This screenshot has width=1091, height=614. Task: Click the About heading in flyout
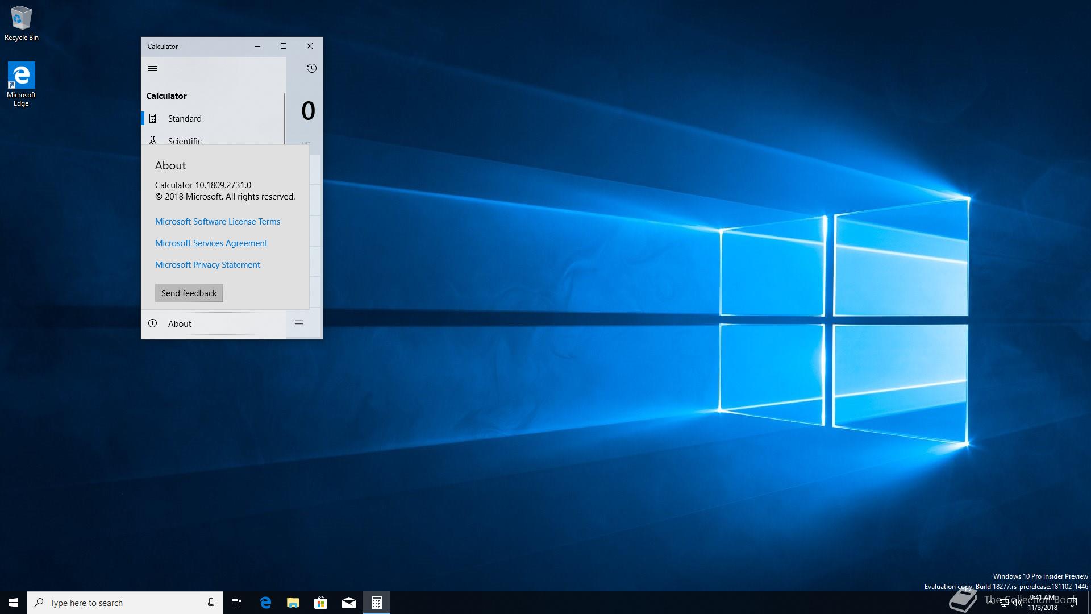[x=170, y=165]
